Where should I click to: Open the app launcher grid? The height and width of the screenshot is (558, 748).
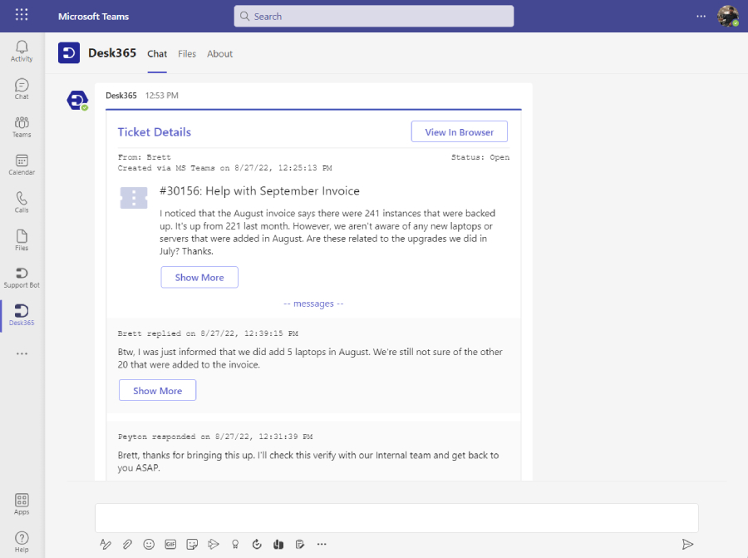click(x=22, y=15)
